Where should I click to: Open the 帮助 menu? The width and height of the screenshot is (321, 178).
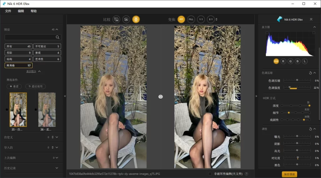[x=34, y=11]
